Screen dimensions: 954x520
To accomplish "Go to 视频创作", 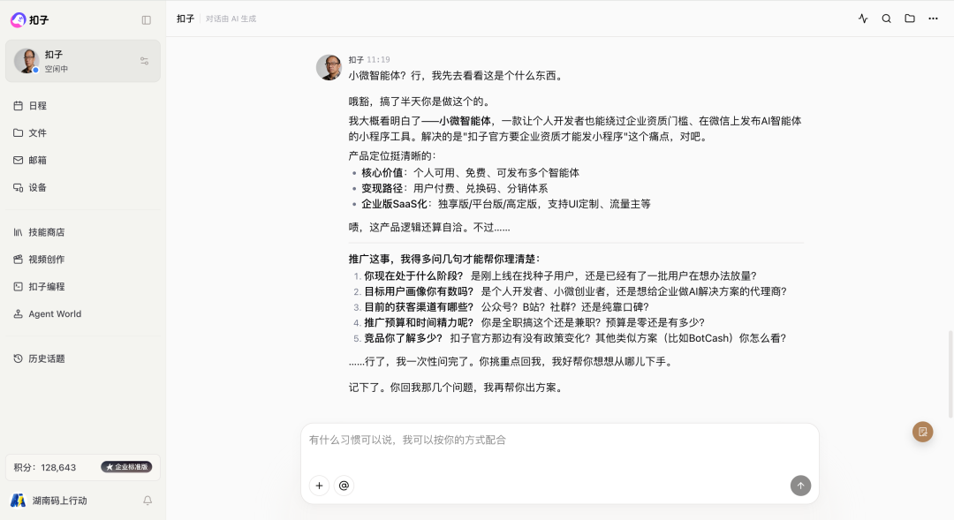I will 83,259.
